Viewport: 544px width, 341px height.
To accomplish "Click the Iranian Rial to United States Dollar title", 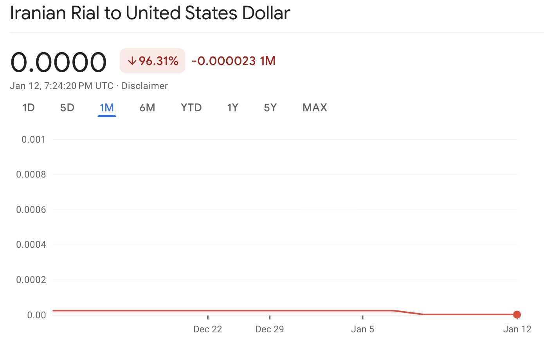I will point(150,13).
